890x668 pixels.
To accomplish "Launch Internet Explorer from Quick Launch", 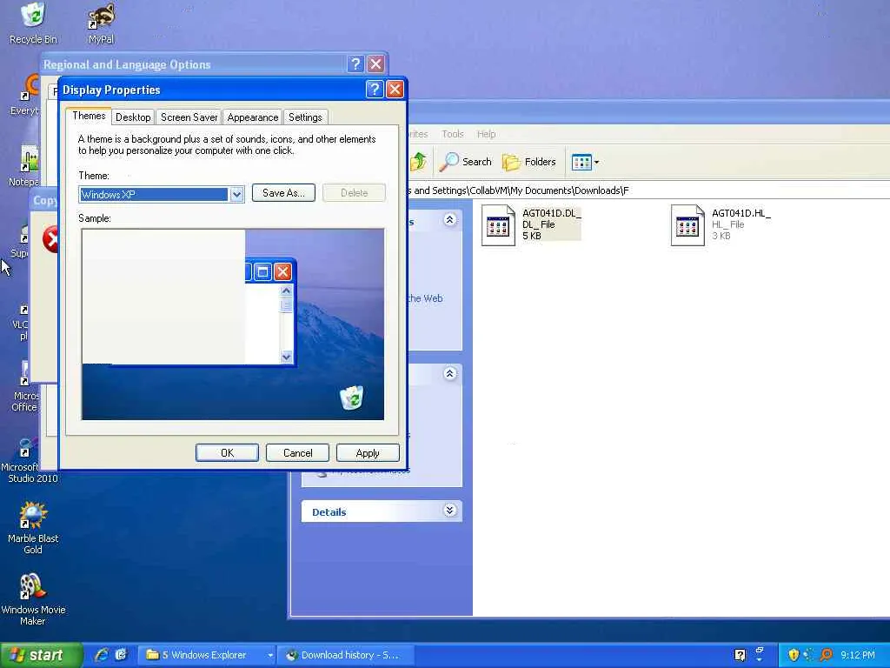I will coord(102,655).
